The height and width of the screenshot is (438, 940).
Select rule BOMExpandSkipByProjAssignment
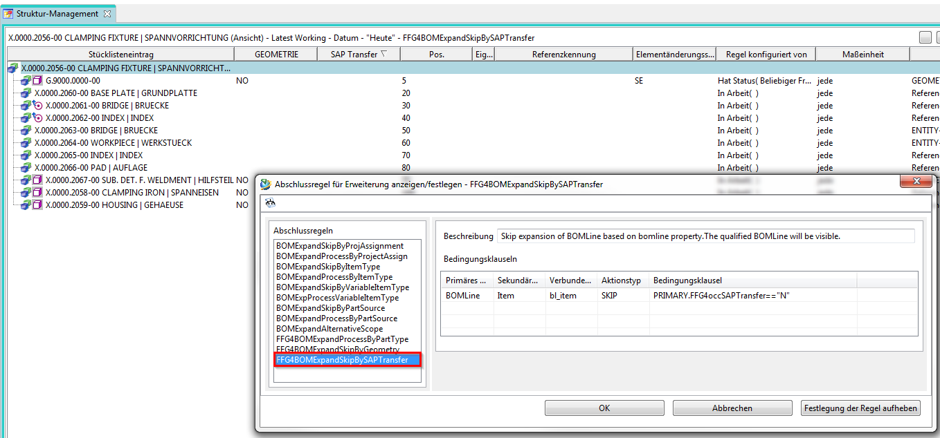[x=340, y=246]
